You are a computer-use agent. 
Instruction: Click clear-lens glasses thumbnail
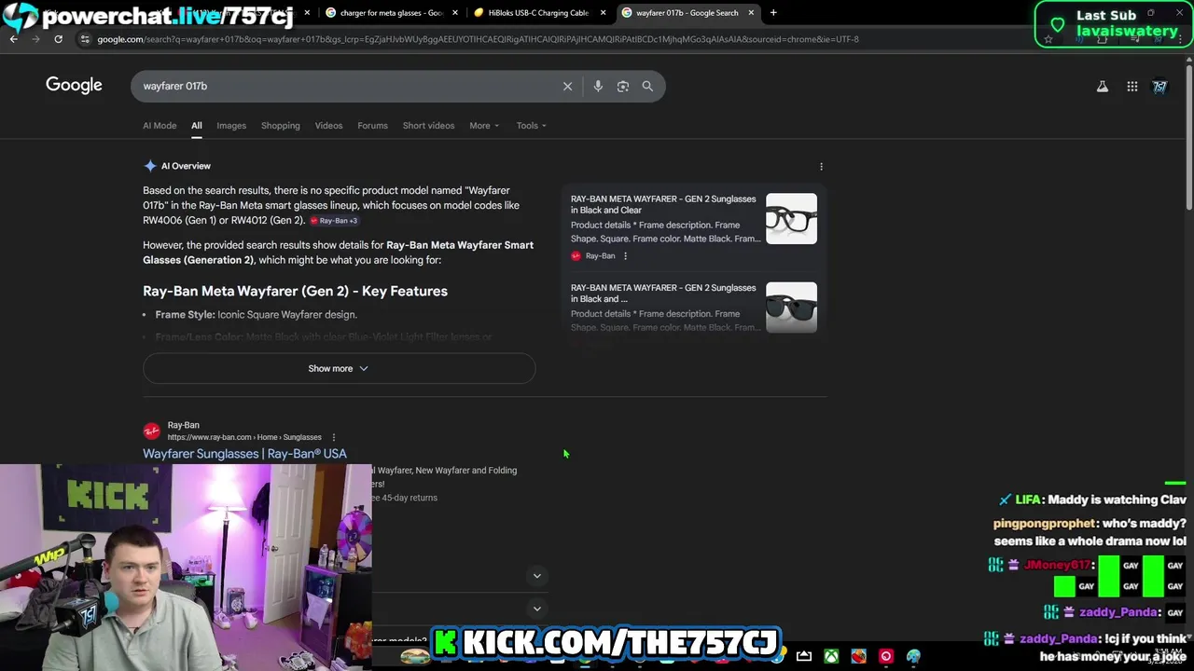click(791, 219)
